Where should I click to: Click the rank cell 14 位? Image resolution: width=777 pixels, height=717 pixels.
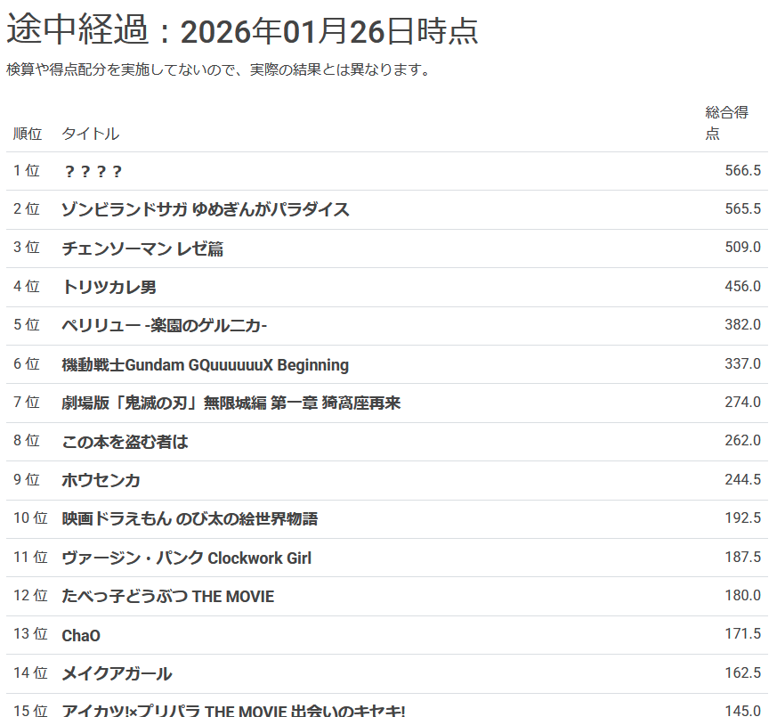[x=30, y=672]
